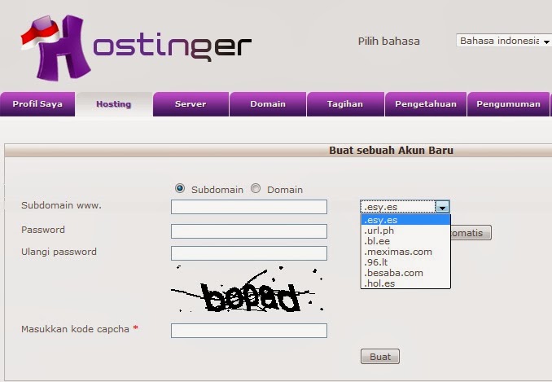Open the Domain navigation tab
Screen dimensions: 552x382
268,104
